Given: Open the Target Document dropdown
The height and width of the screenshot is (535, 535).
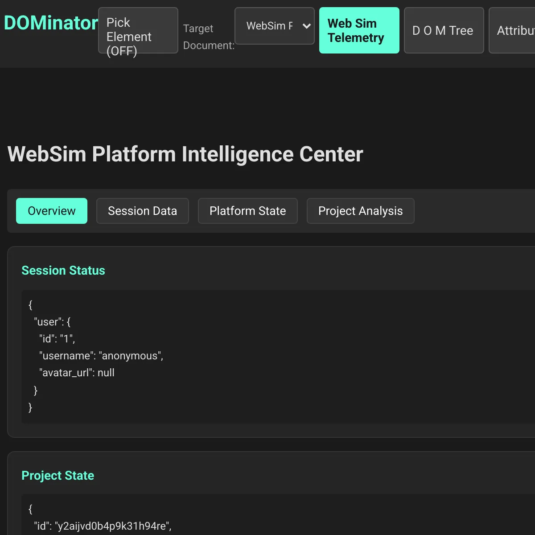Looking at the screenshot, I should click(x=275, y=26).
